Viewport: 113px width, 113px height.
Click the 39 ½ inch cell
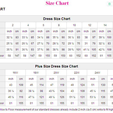coord(101,37)
